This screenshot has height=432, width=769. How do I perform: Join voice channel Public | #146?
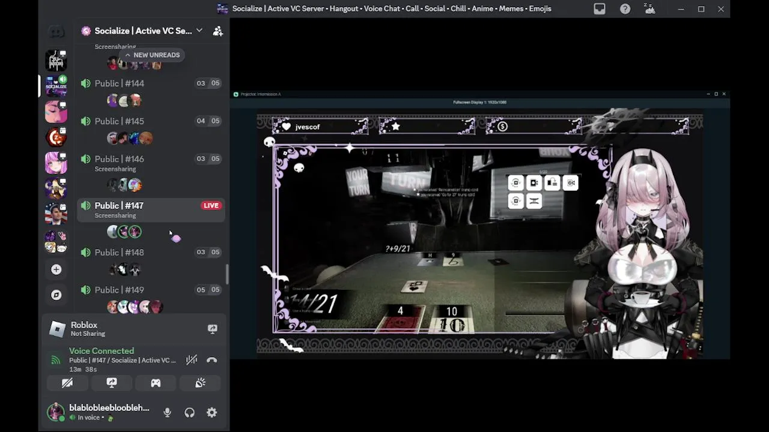coord(151,163)
